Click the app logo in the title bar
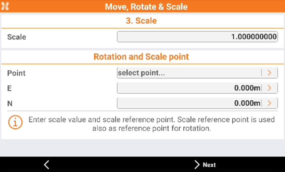Screen dimensions: 285x172 click(x=5, y=6)
